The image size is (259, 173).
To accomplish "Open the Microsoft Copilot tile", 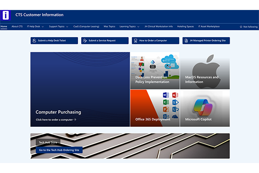I will (205, 108).
